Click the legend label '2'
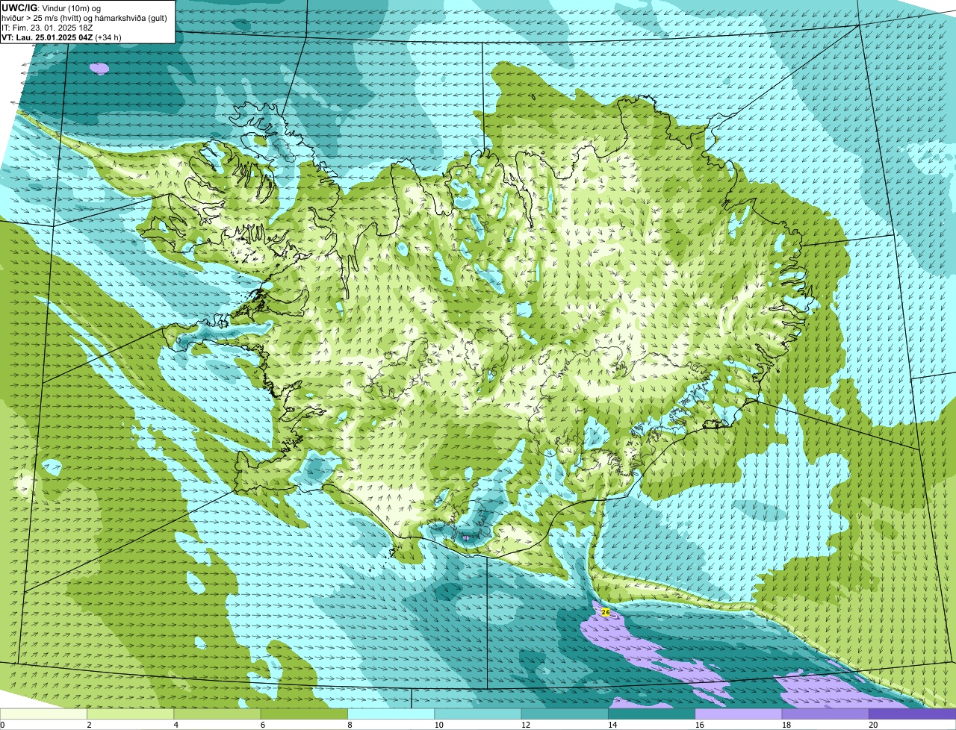956x730 pixels. tap(89, 725)
